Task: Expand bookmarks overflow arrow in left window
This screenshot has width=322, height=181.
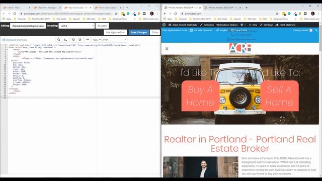Action: tap(134, 19)
